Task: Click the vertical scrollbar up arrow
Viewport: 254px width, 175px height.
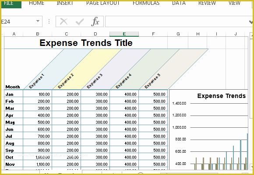Action: pos(251,35)
